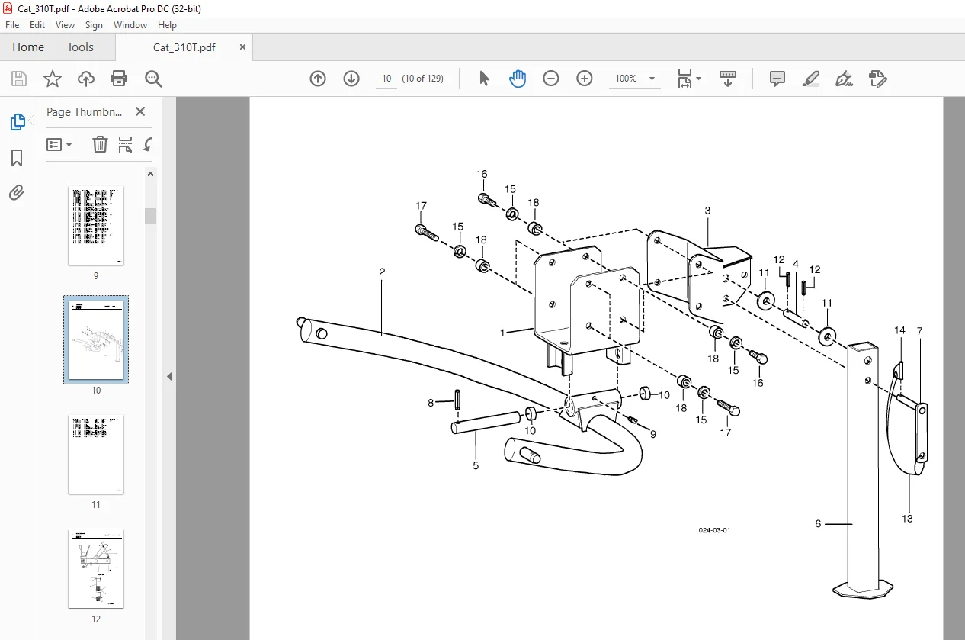Screen dimensions: 965x640
Task: Switch to the Tools tab
Action: 80,47
